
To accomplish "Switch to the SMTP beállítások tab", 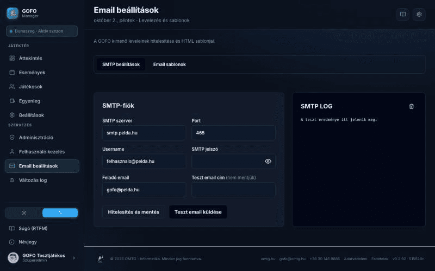I will click(121, 64).
